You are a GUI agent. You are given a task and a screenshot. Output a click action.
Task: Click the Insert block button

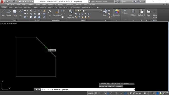point(105,13)
